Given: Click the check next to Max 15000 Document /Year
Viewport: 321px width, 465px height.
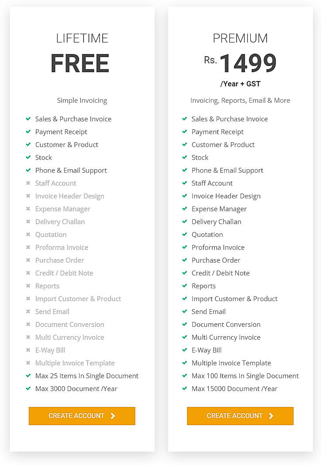Looking at the screenshot, I should click(184, 388).
